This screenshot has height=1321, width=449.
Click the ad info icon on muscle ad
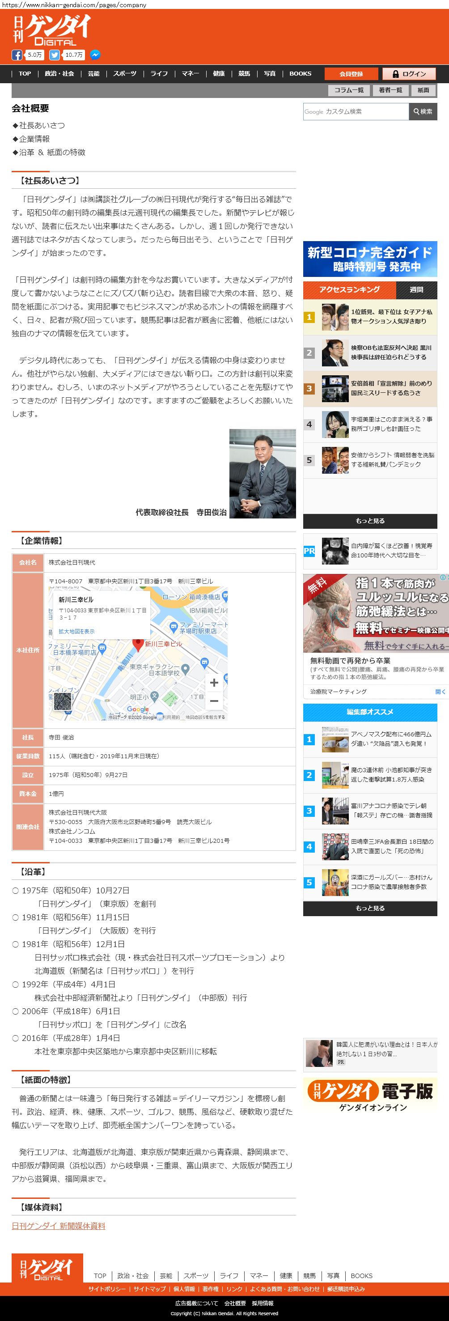443,578
